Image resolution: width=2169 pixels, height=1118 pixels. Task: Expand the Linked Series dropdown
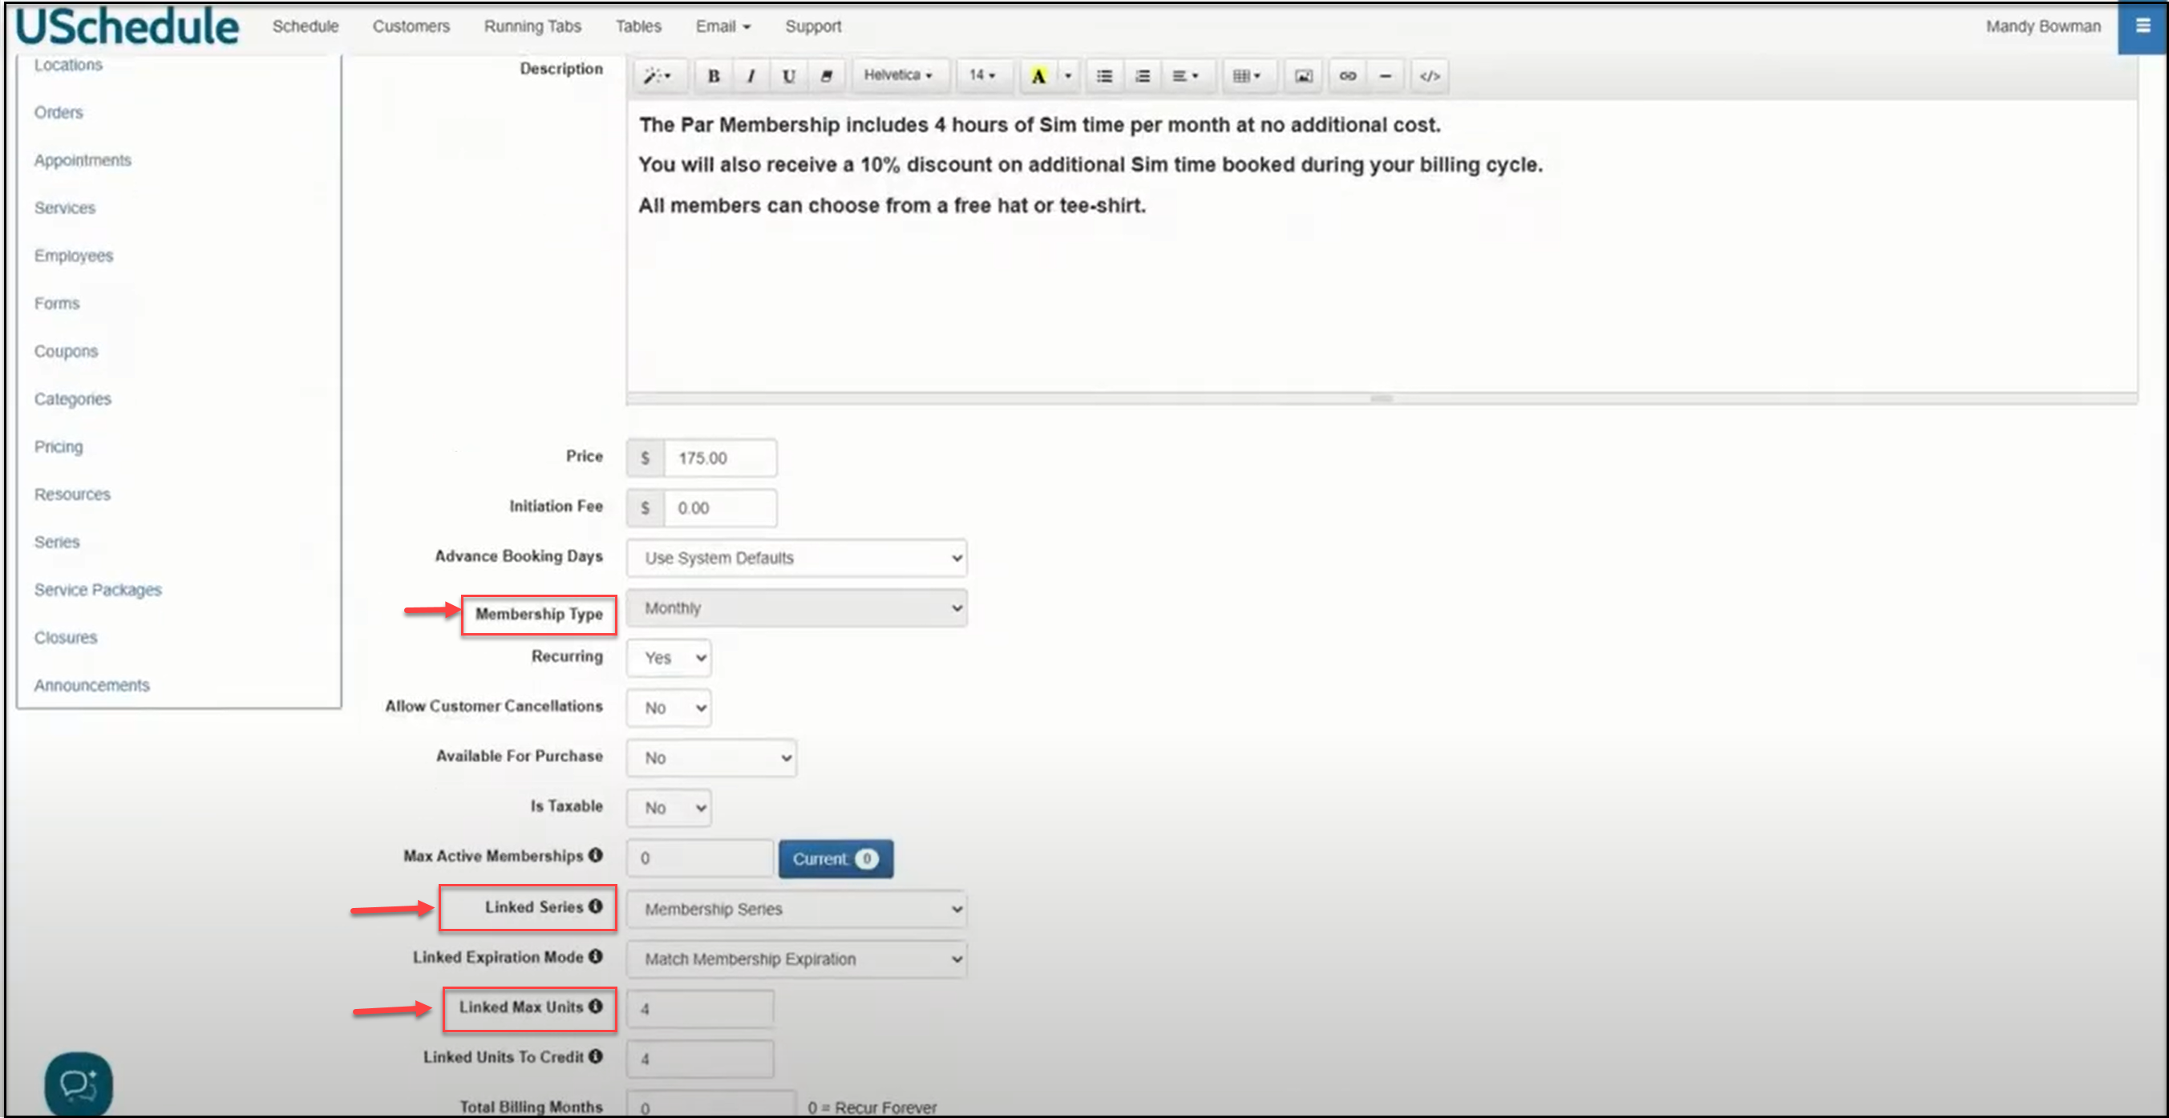pos(795,909)
